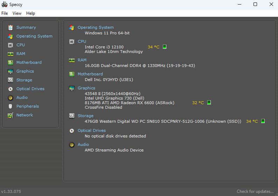The image size is (278, 196).
Task: Click the Windows flag icon beside Operating System heading
Action: click(x=72, y=27)
